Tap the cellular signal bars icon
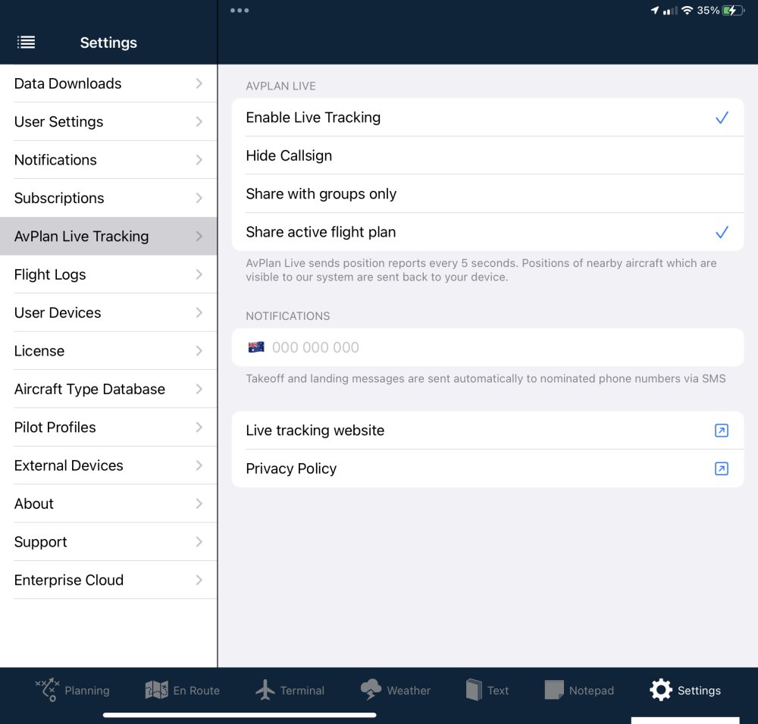758x724 pixels. coord(670,11)
